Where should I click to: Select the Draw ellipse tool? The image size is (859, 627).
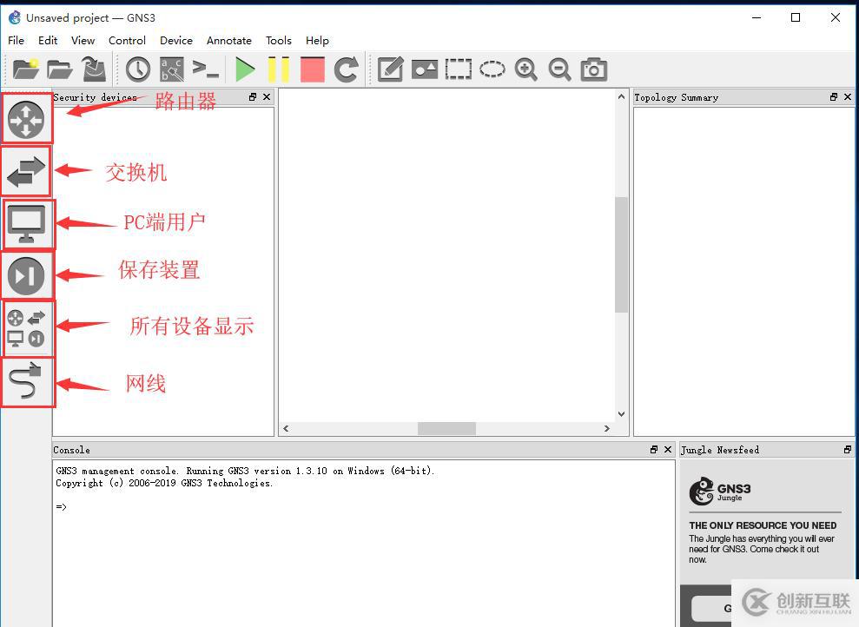pyautogui.click(x=492, y=69)
